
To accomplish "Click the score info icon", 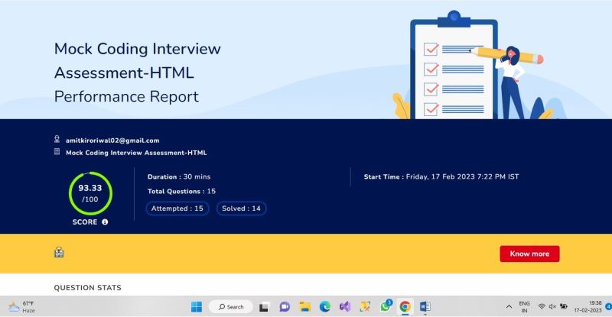I will click(x=105, y=222).
